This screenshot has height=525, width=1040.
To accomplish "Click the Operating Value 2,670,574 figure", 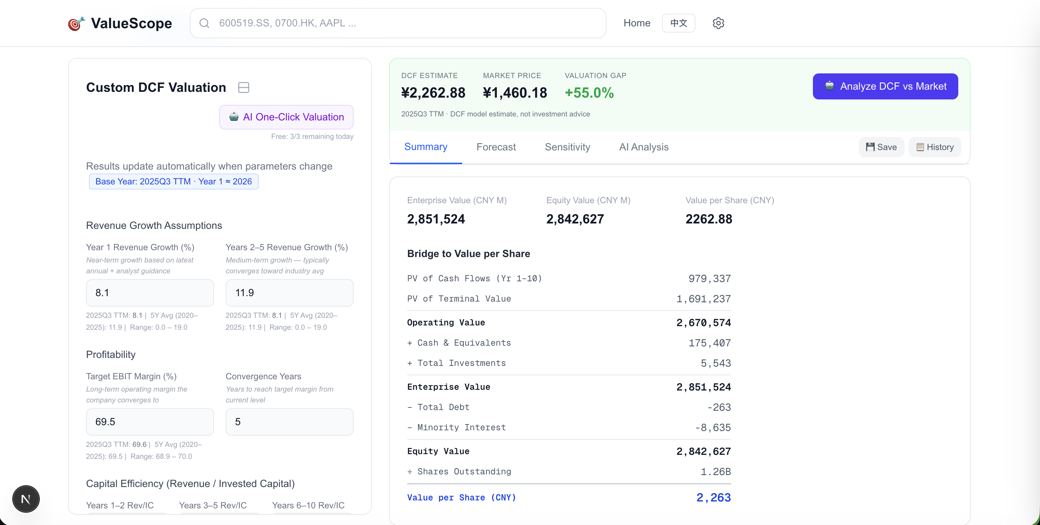I will [703, 323].
